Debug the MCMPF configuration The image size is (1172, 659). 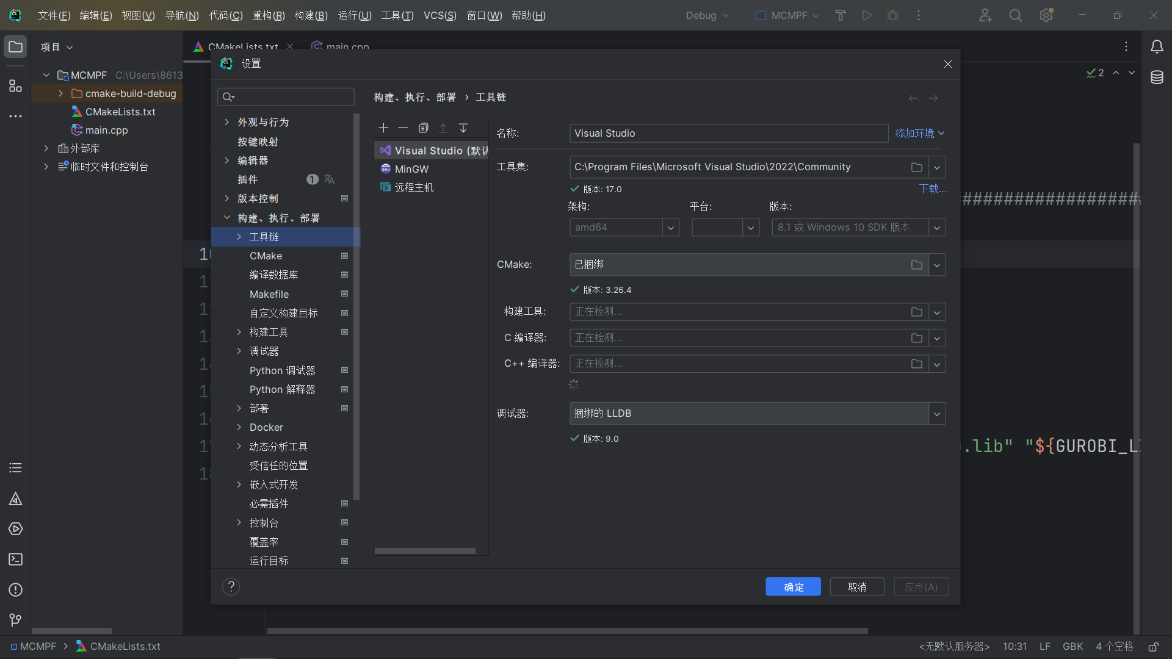pos(892,15)
